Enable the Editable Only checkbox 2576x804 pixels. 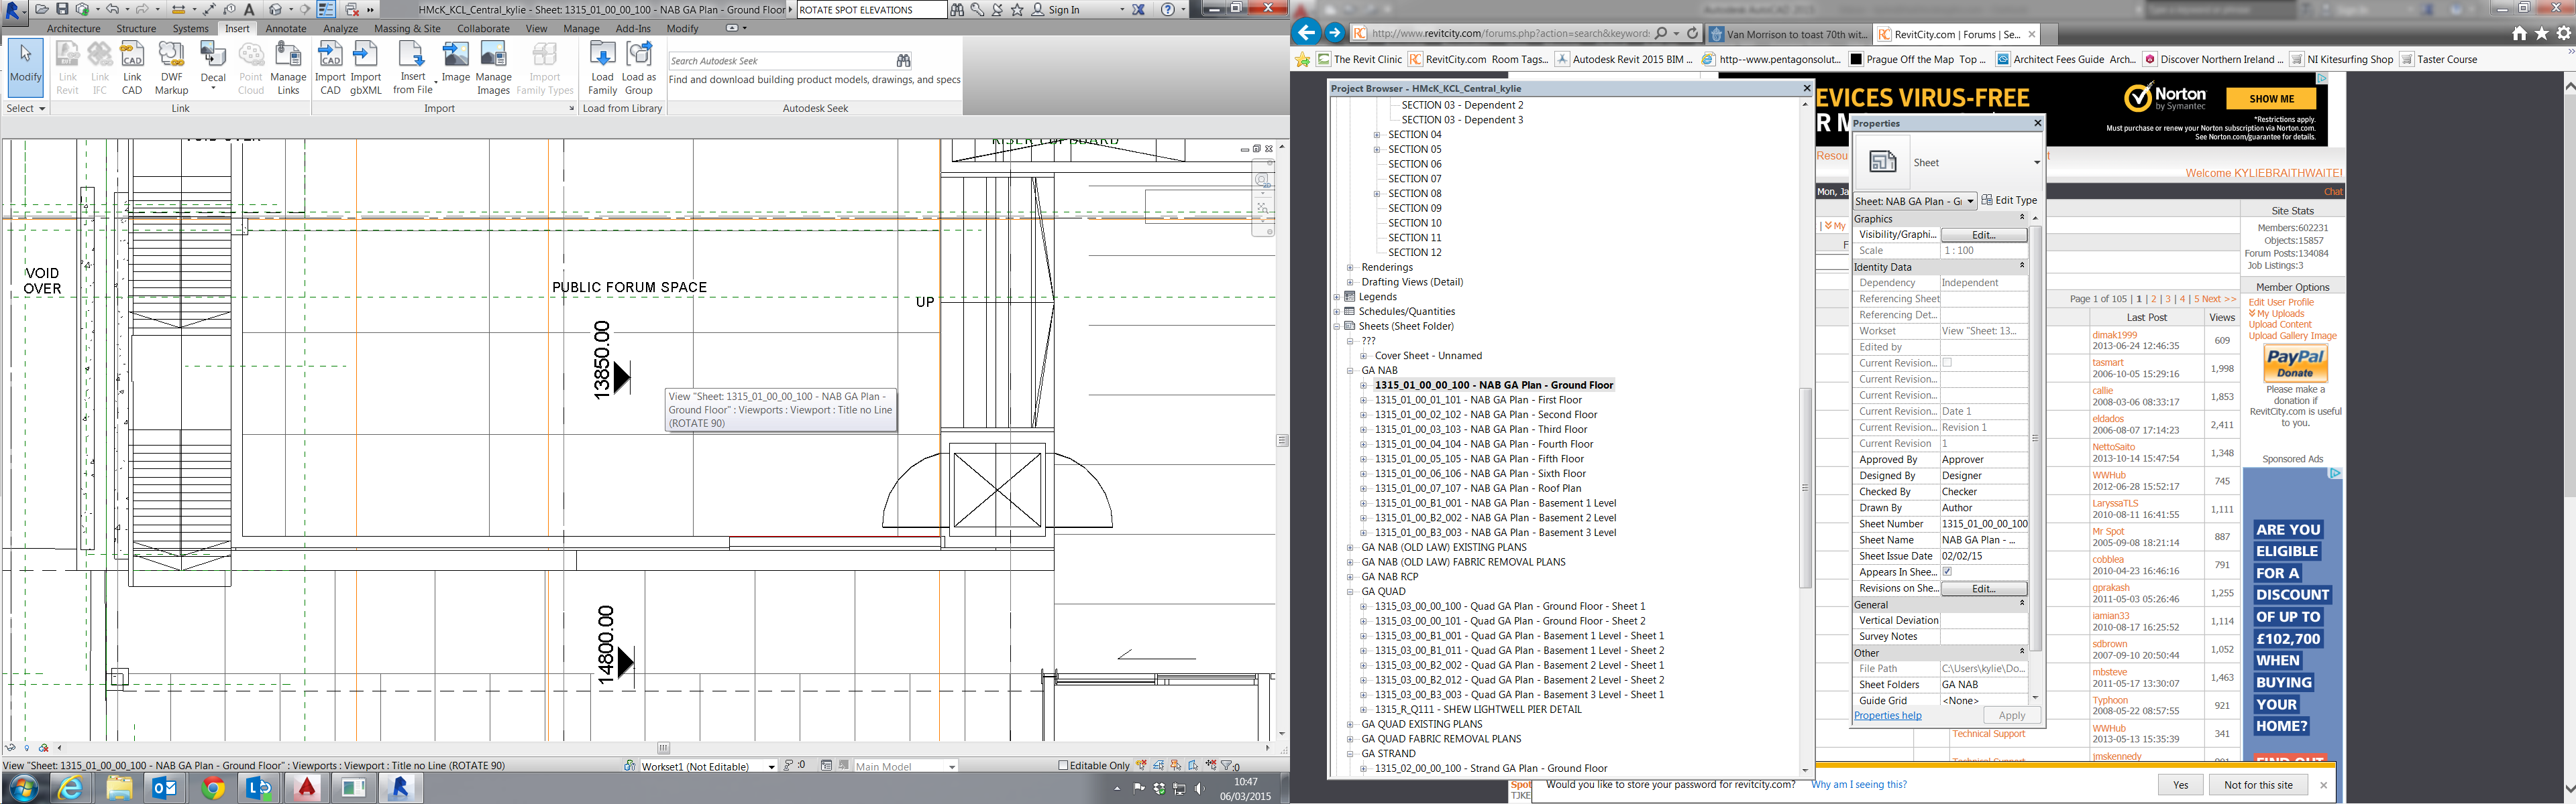(x=1063, y=766)
